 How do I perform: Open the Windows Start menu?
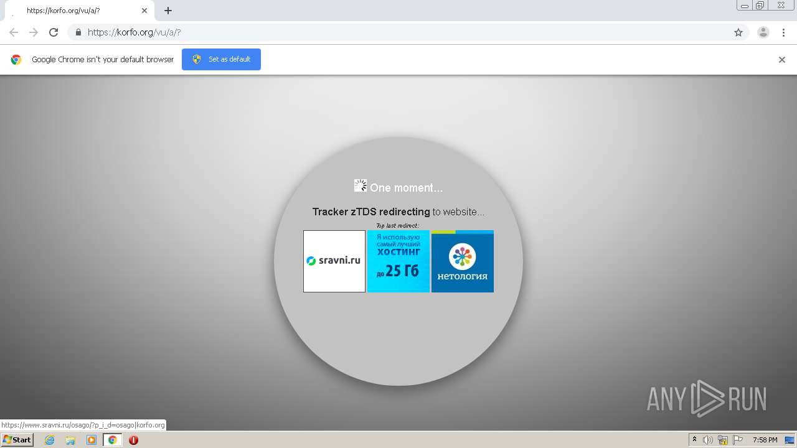[17, 440]
